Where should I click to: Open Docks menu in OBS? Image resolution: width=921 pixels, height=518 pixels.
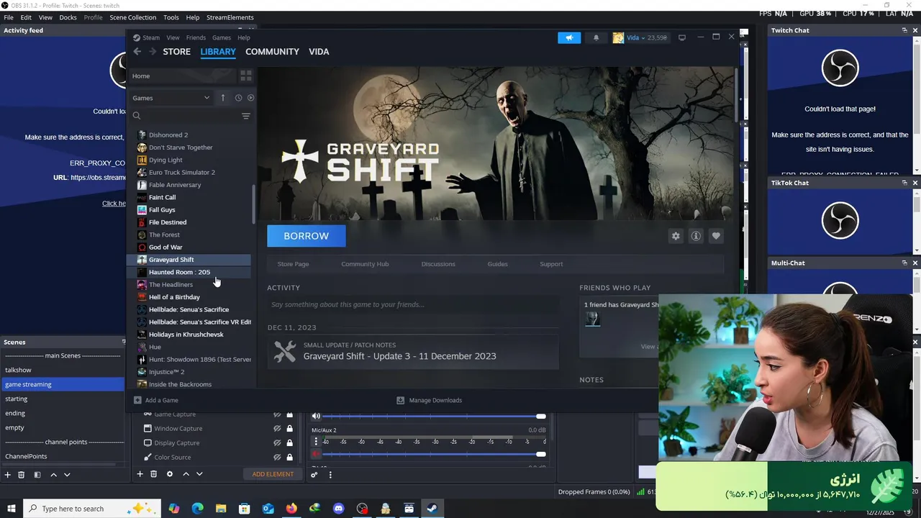point(68,17)
